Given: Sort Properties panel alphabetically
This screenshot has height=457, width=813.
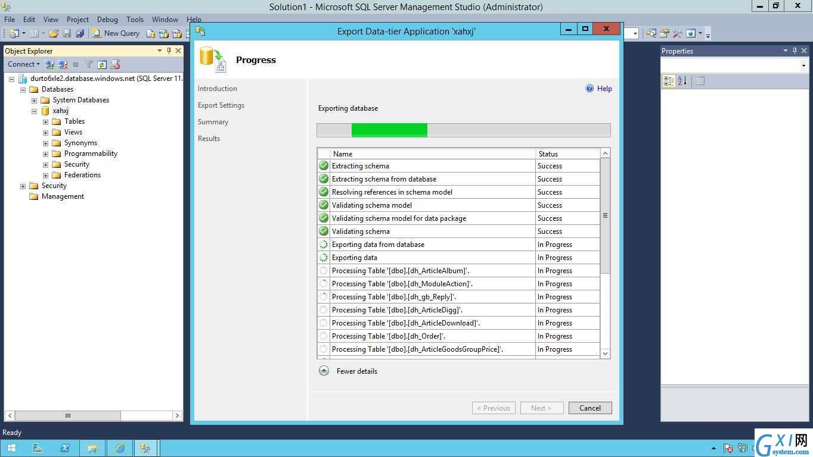Looking at the screenshot, I should 682,81.
